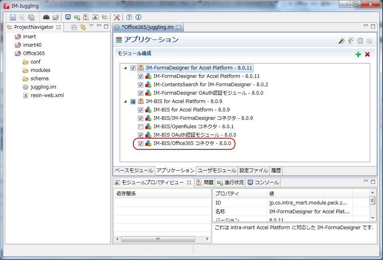Uncheck IM-ContentsSearch for IM-FormaDesigner 8.0.2

pyautogui.click(x=140, y=85)
